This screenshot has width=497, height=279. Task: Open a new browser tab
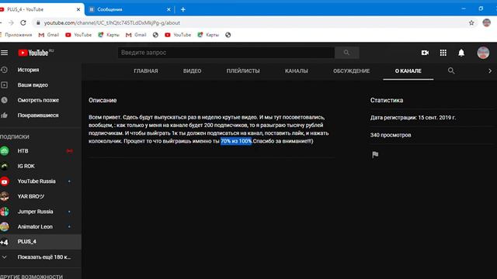[x=183, y=9]
